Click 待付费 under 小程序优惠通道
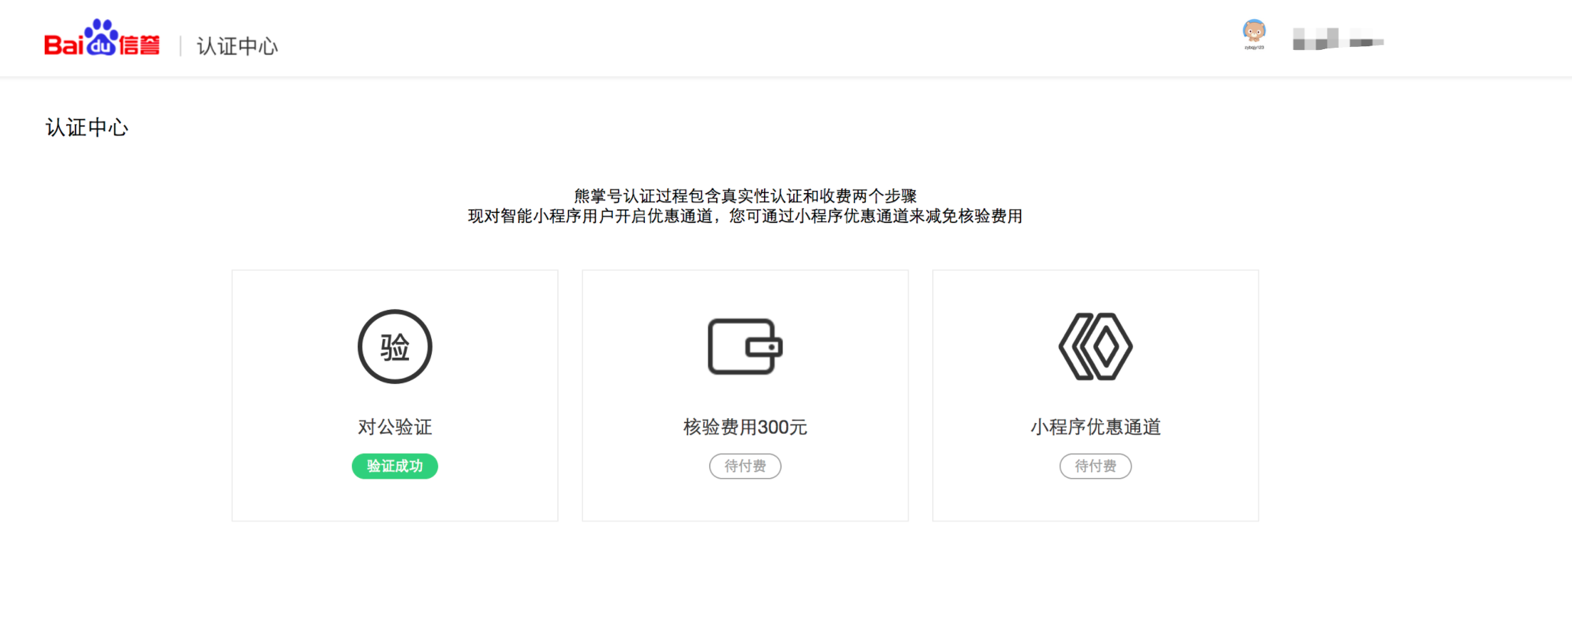The width and height of the screenshot is (1572, 624). 1095,466
